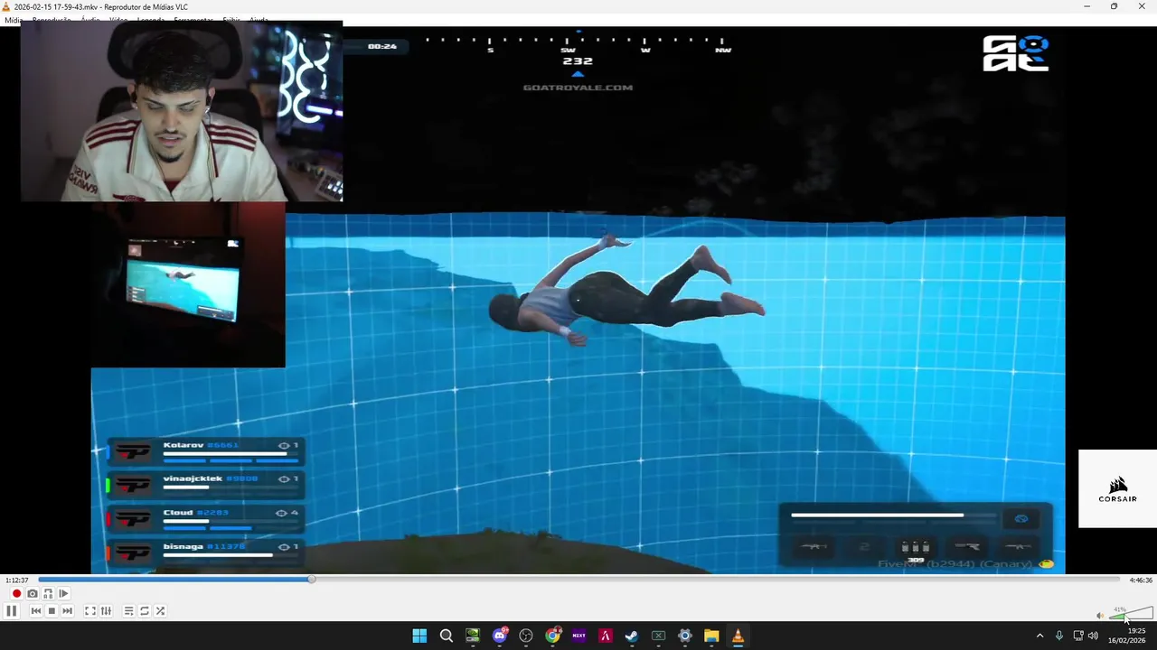Screen dimensions: 1157x650
Task: Show the playlist view
Action: click(128, 611)
